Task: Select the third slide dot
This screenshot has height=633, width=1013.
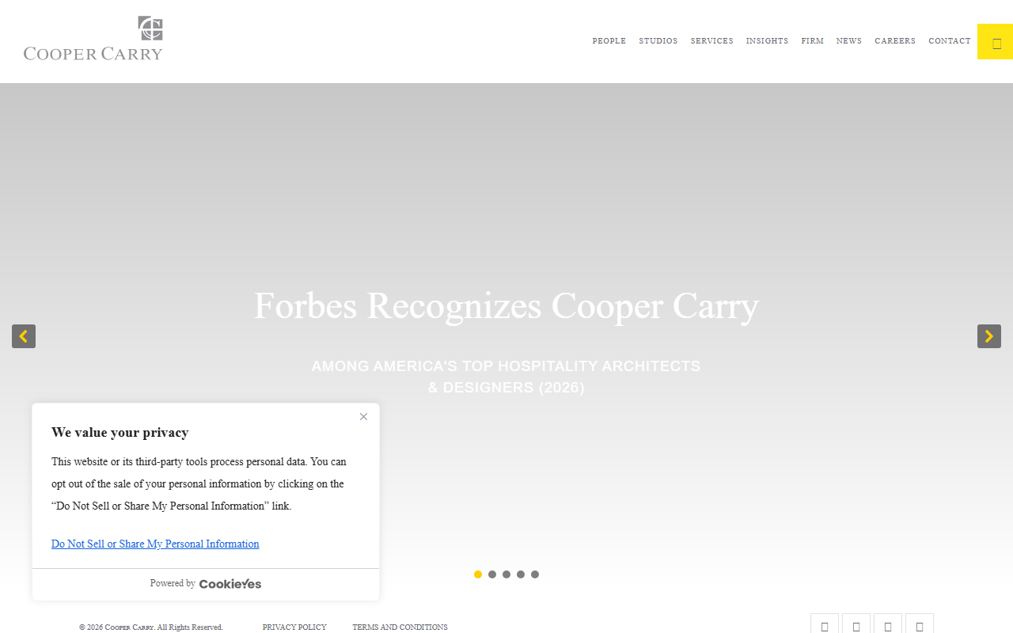Action: pos(506,574)
